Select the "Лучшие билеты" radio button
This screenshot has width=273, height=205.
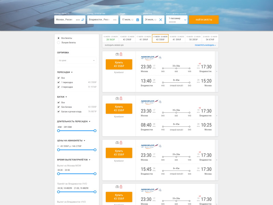pos(58,42)
